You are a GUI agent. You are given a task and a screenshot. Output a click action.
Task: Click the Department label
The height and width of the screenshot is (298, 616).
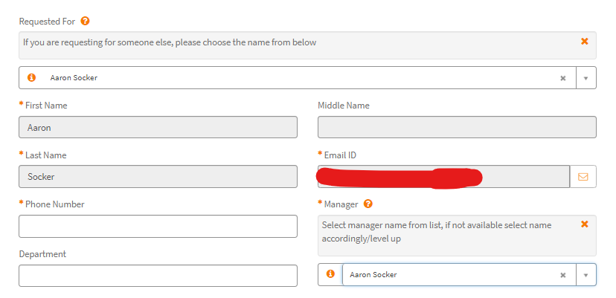[x=42, y=254]
